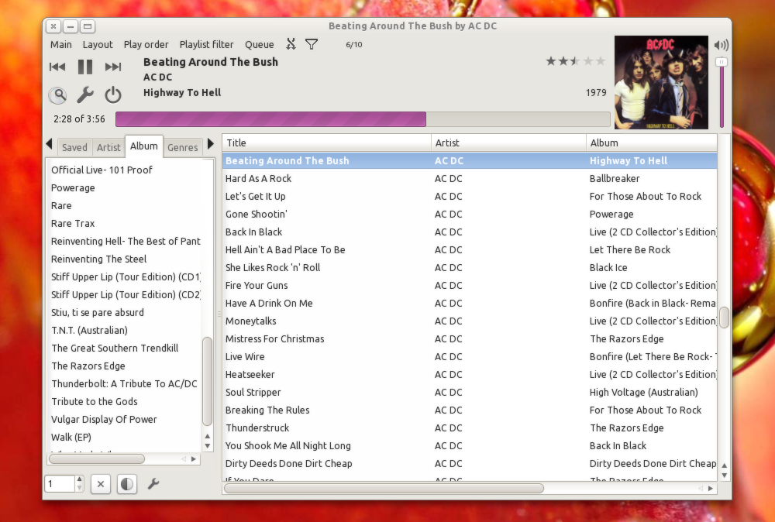This screenshot has height=522, width=775.
Task: Select the song Moneytalks
Action: tap(470, 321)
